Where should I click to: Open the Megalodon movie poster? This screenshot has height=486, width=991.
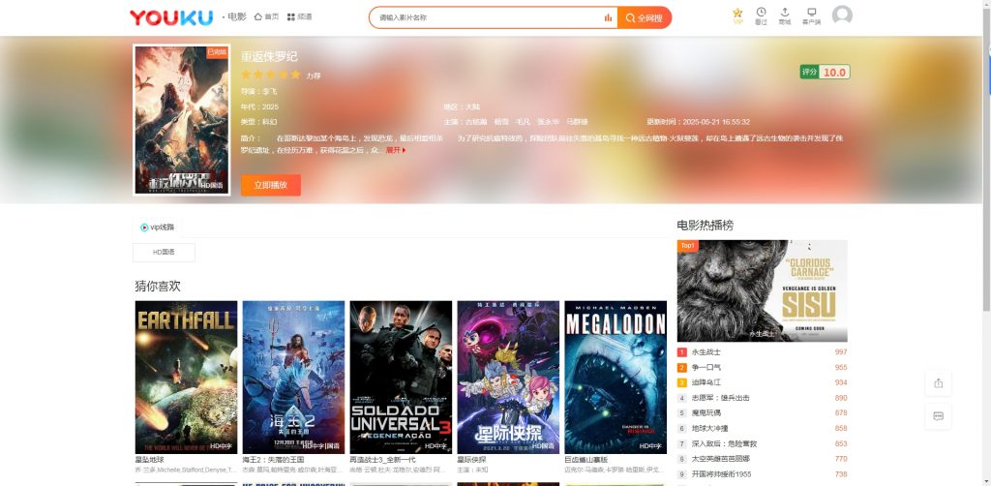616,378
